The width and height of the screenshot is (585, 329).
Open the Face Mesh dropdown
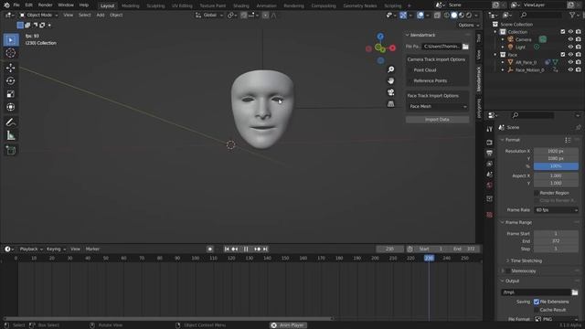[437, 107]
